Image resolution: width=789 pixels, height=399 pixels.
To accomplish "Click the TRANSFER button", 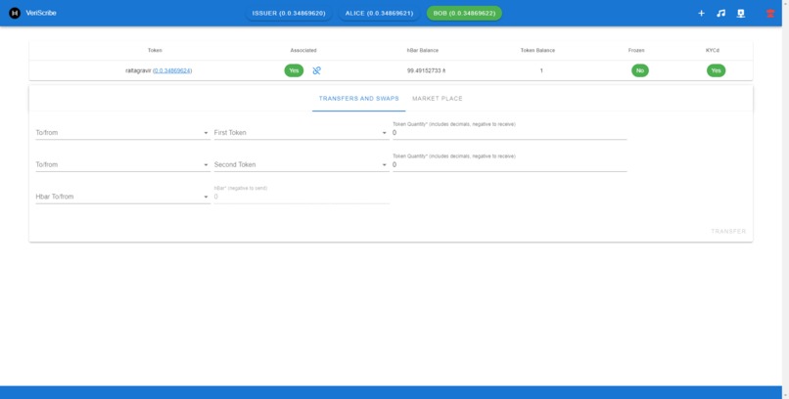I will [x=728, y=231].
